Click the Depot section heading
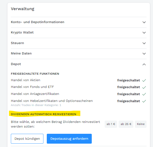The height and width of the screenshot is (147, 153). tap(16, 64)
